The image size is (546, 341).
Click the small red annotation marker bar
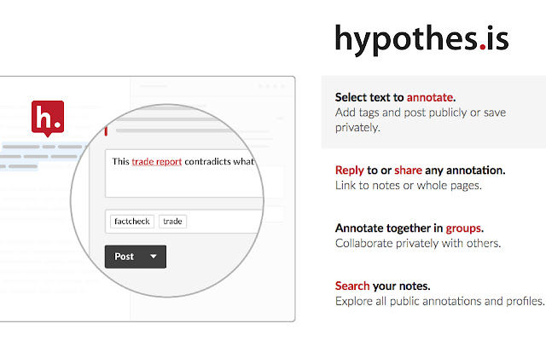[106, 130]
